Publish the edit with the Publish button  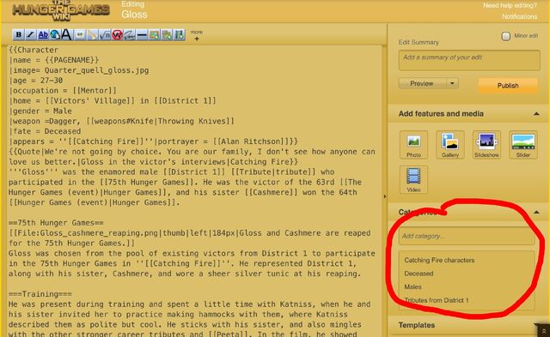point(508,86)
